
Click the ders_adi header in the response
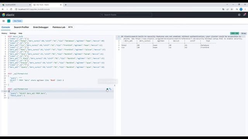[x=128, y=41]
